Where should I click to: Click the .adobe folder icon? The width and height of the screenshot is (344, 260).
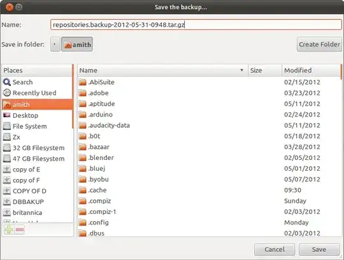click(82, 93)
